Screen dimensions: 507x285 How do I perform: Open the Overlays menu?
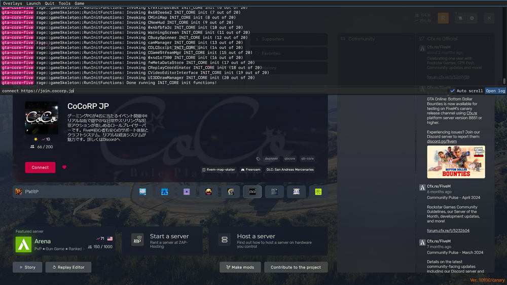13,3
